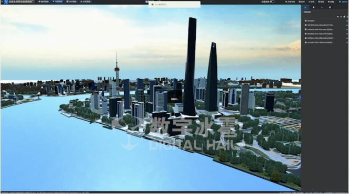Select the highlighted second top toolbar tab
The image size is (349, 194).
pyautogui.click(x=57, y=2)
